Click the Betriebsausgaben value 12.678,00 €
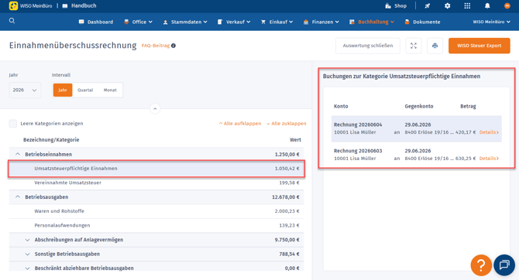Viewport: 519px width, 280px height. pyautogui.click(x=286, y=197)
